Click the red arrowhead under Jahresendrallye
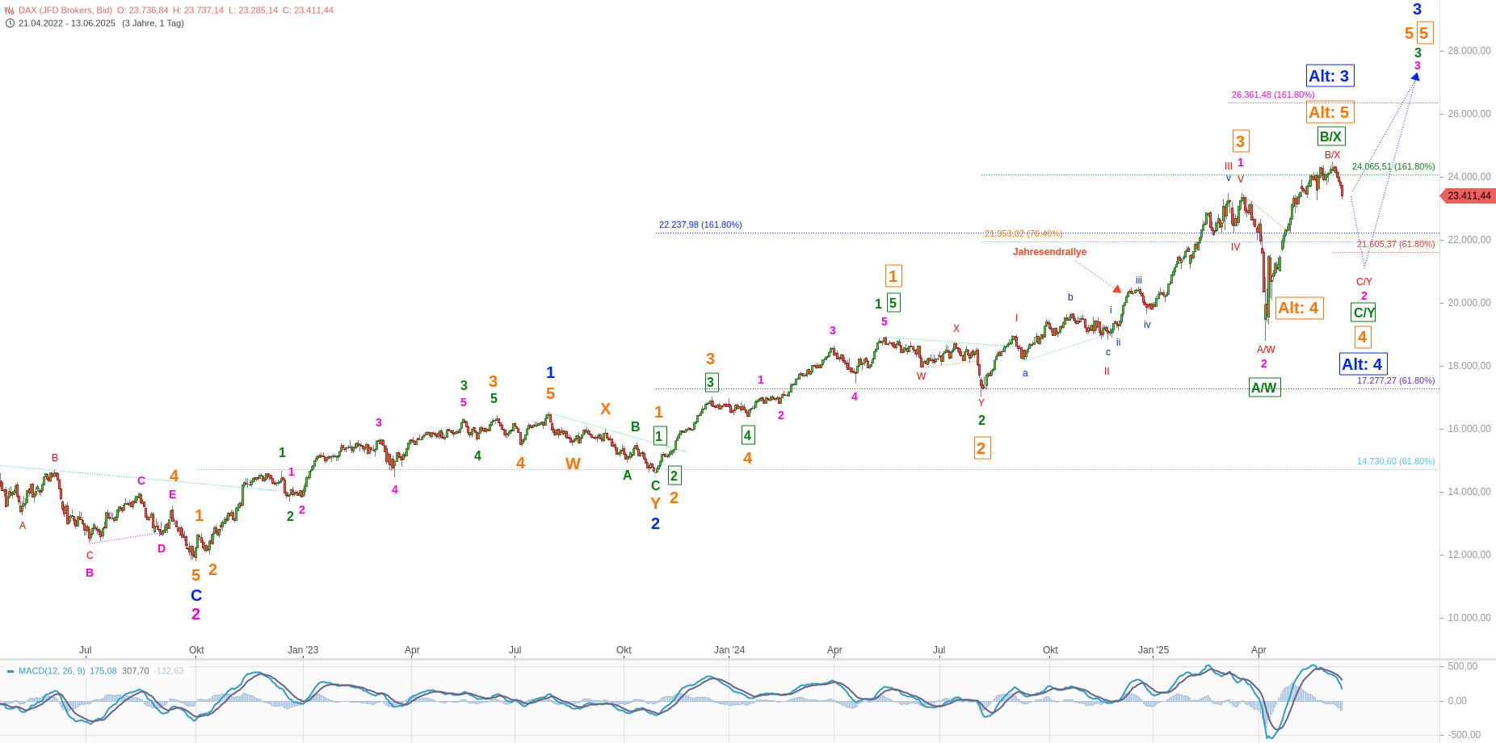 tap(1117, 288)
